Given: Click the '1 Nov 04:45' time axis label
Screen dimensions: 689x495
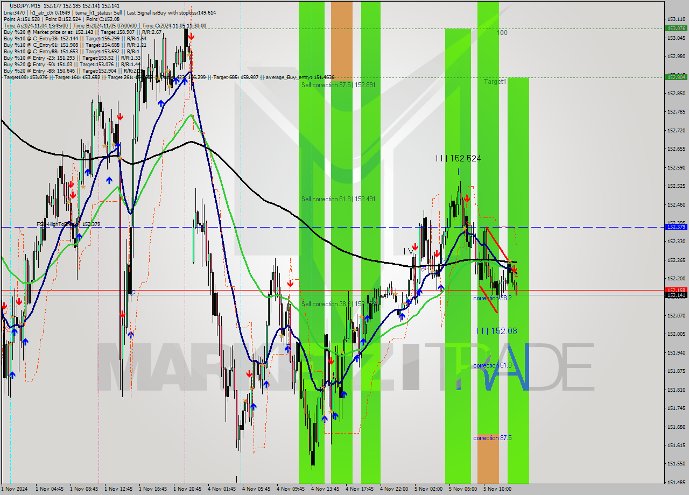Looking at the screenshot, I should click(50, 489).
